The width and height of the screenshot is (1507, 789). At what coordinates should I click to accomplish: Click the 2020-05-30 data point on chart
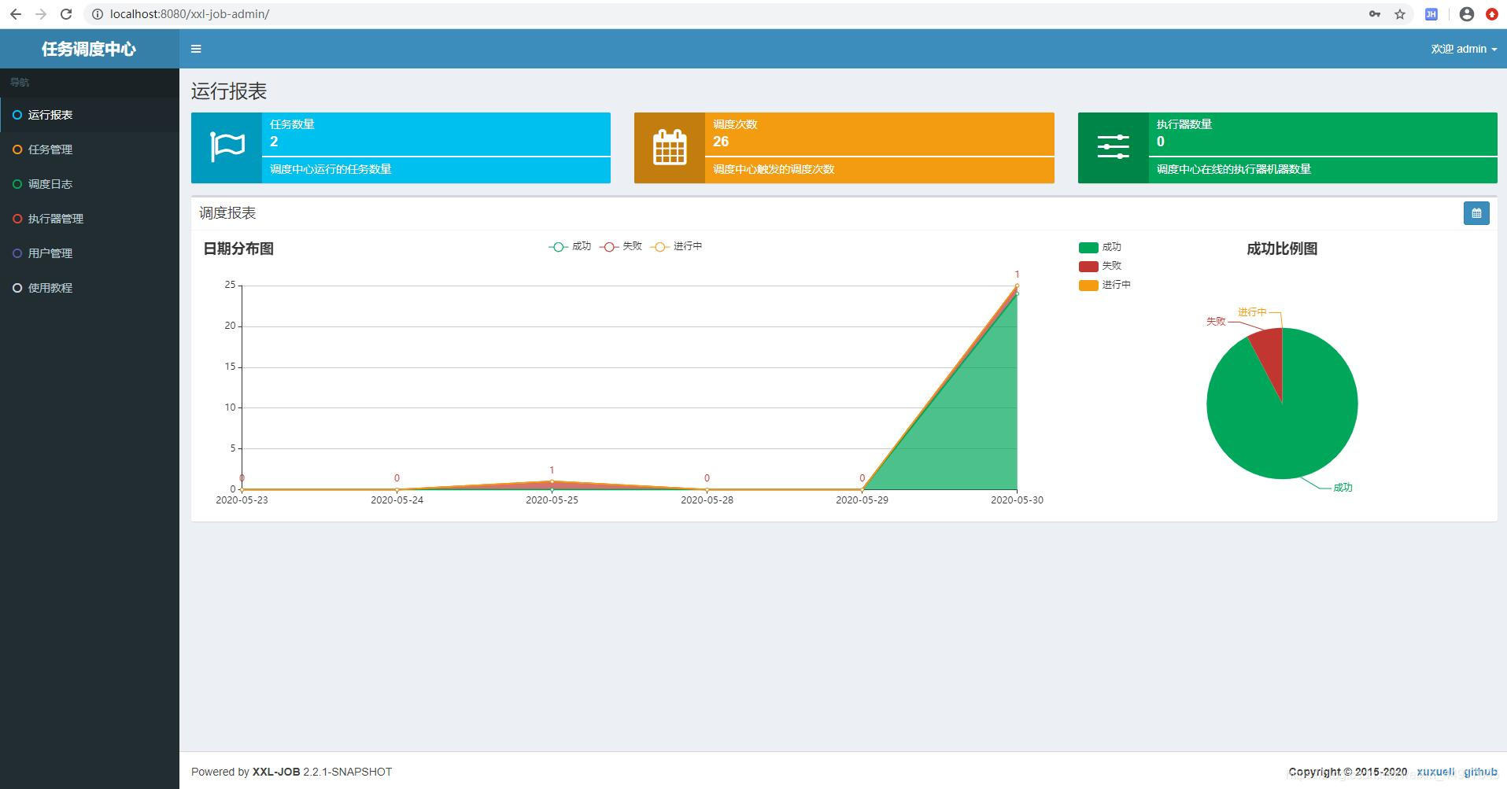pyautogui.click(x=1018, y=286)
